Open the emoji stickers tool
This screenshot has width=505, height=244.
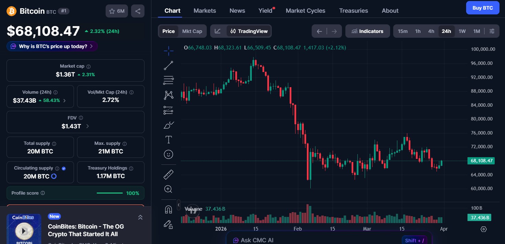[x=169, y=154]
